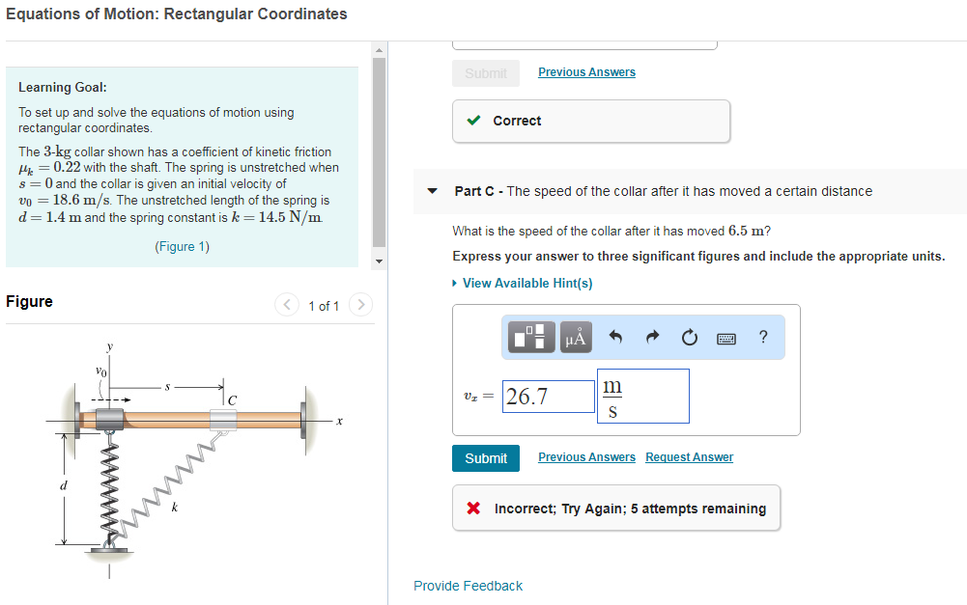The image size is (967, 605).
Task: Undo the last answer edit
Action: tap(616, 337)
